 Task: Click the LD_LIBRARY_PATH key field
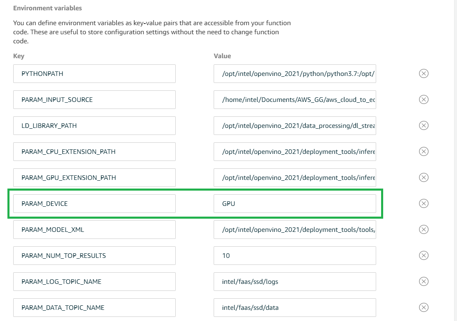[x=94, y=125]
